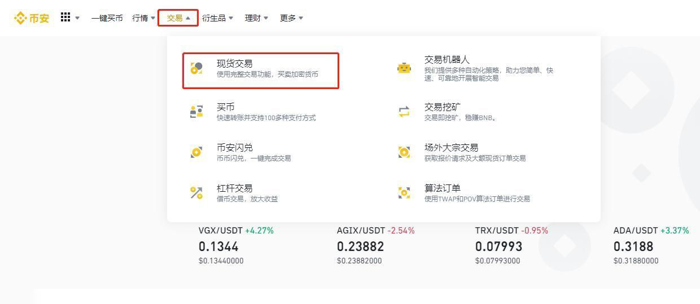Viewport: 700px width, 304px height.
Task: Click description 借币交易，放大收益
Action: (247, 199)
